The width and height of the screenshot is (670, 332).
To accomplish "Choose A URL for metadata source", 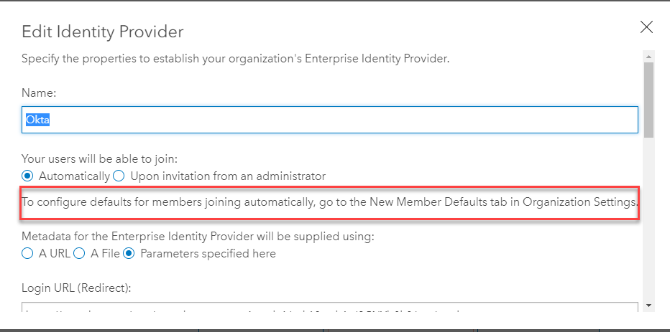I will [x=28, y=253].
